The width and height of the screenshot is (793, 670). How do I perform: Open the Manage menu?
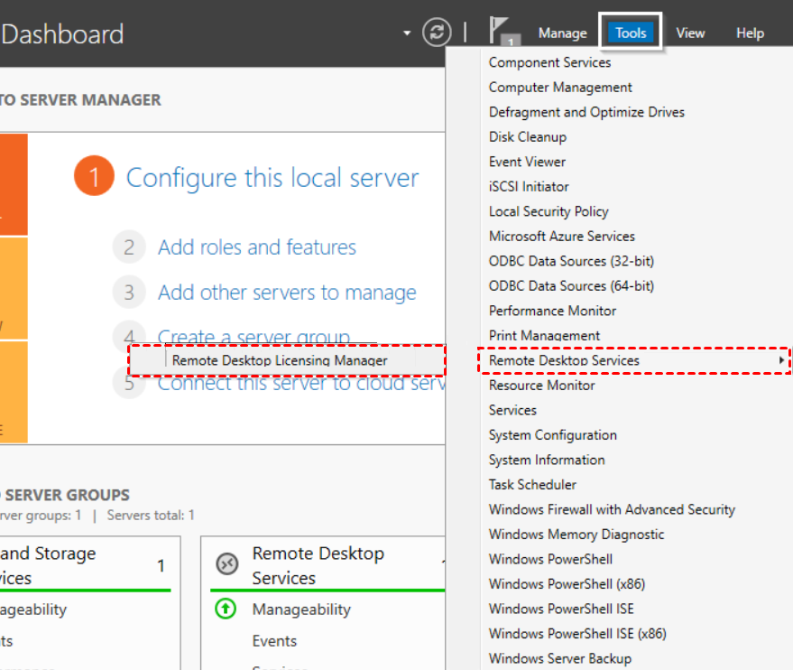pyautogui.click(x=562, y=33)
